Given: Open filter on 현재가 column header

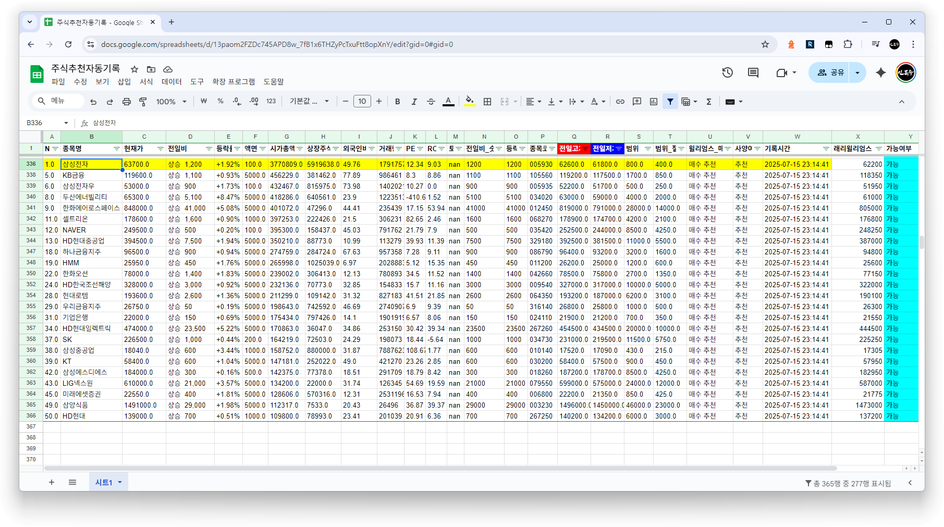Looking at the screenshot, I should click(x=160, y=149).
